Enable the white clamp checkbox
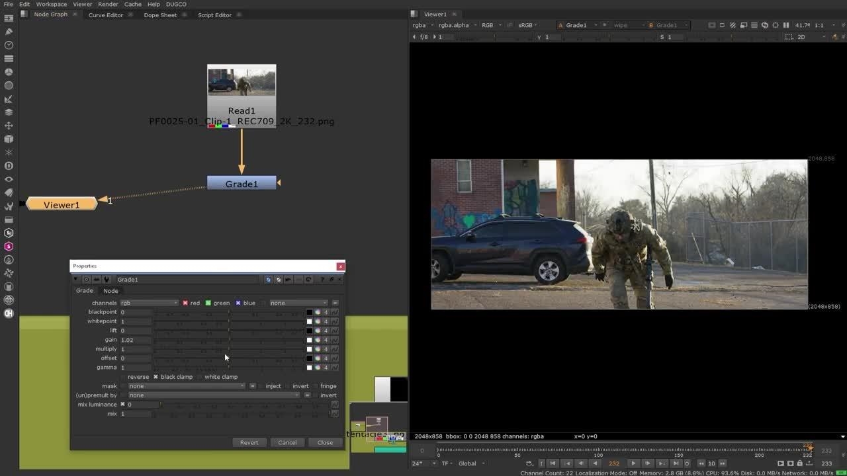847x476 pixels. [200, 377]
